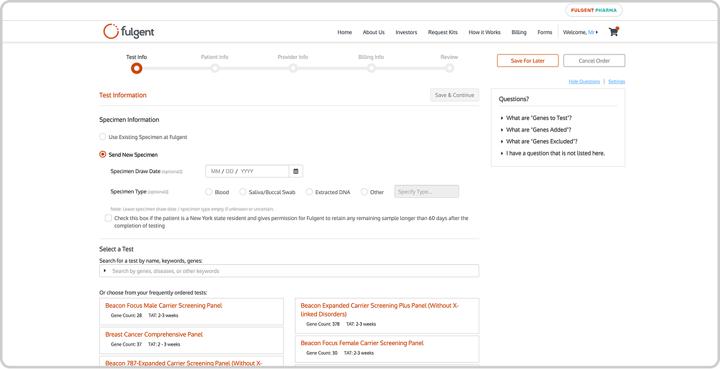Viewport: 720px width, 369px height.
Task: Go to the Request Kits menu item
Action: coord(443,32)
